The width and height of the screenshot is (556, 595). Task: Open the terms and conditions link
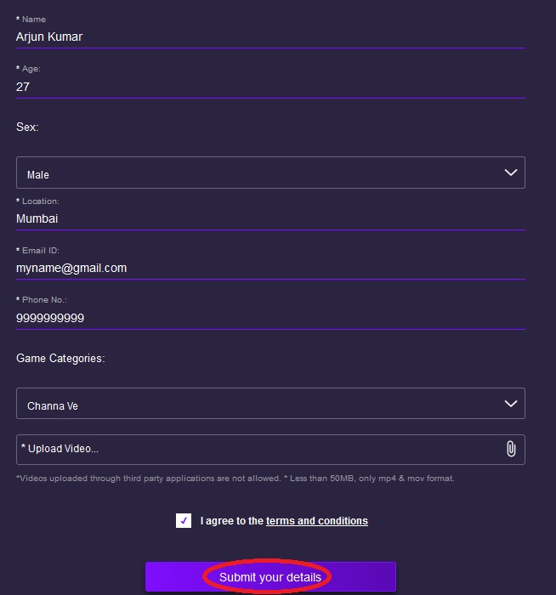tap(317, 521)
